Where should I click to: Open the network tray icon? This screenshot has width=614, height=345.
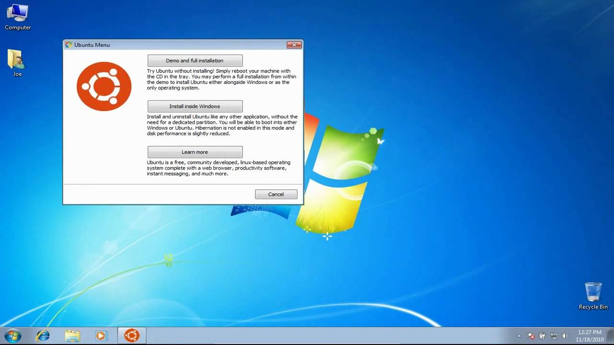pos(554,336)
